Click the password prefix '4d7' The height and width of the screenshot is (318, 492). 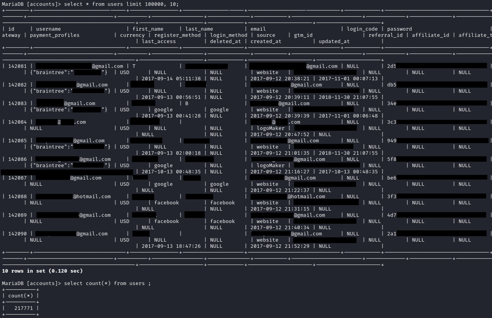(x=392, y=215)
